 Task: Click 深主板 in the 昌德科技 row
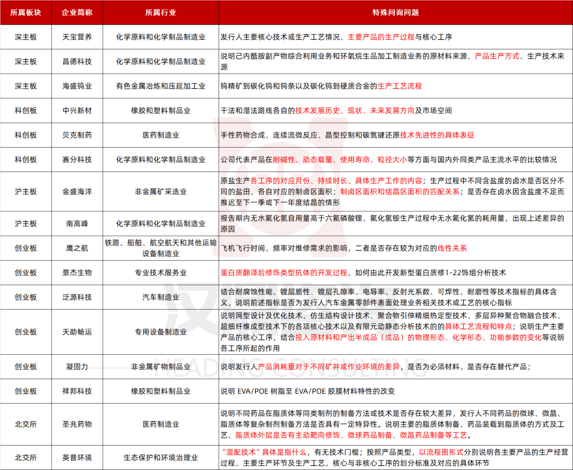coord(25,62)
